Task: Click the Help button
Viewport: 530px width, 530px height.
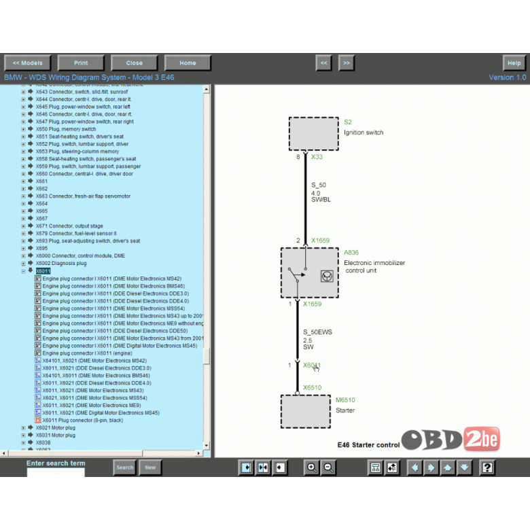Action: point(514,63)
